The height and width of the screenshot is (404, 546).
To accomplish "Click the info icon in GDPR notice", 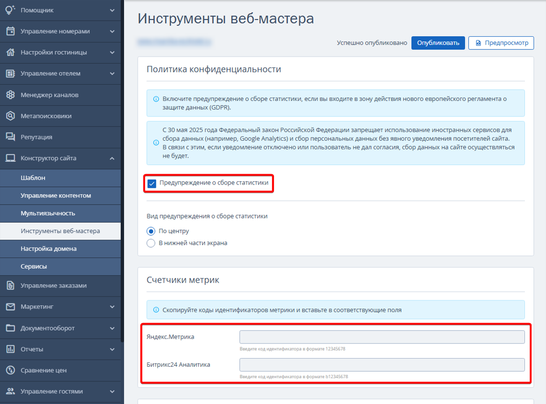I will 156,99.
